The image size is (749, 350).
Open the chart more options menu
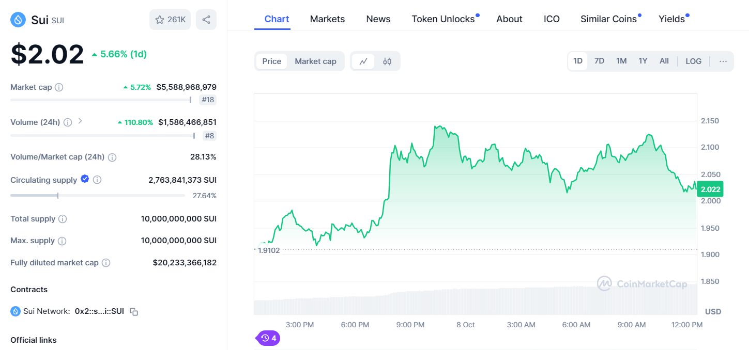click(x=723, y=61)
